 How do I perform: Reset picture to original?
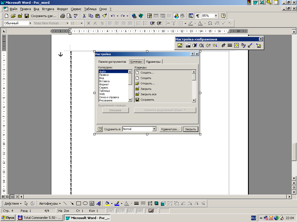(x=258, y=45)
